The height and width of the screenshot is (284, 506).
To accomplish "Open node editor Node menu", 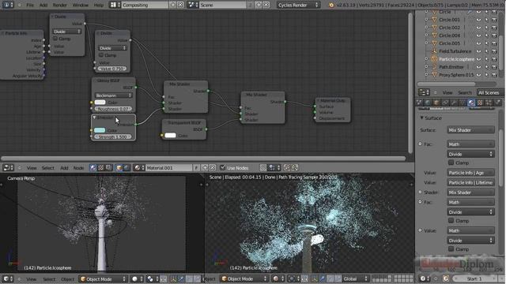I will pyautogui.click(x=78, y=168).
